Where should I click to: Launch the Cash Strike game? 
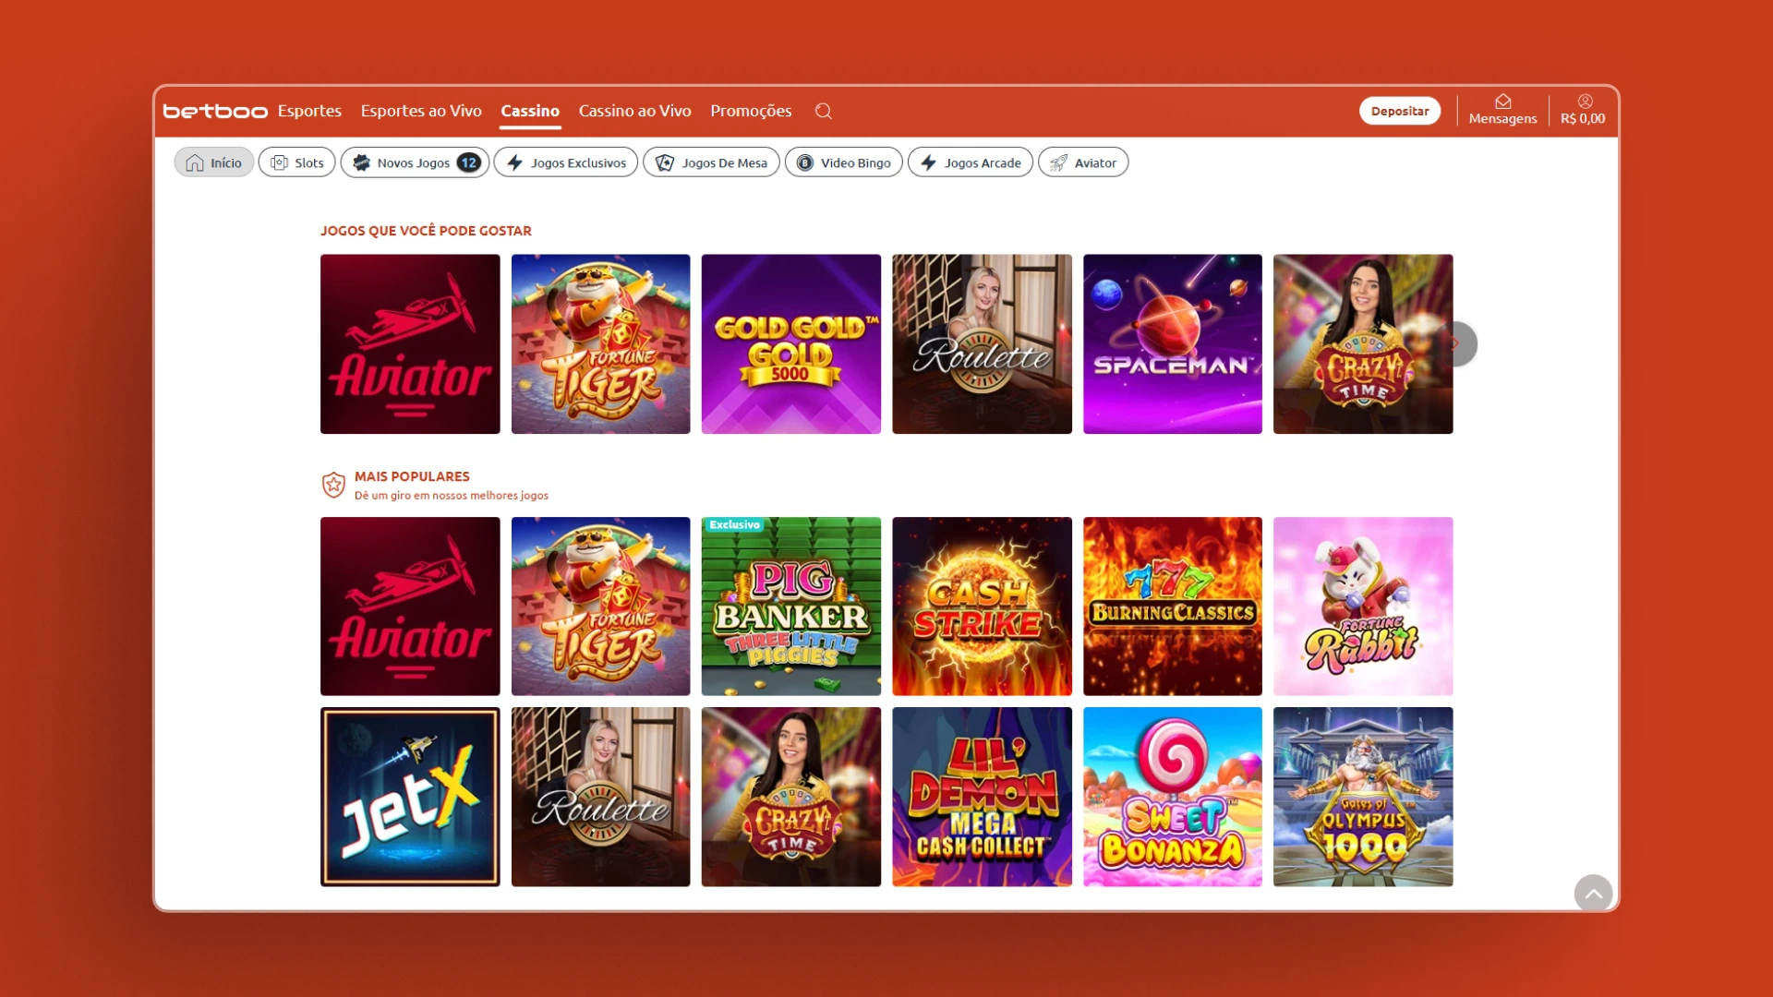[x=982, y=607]
